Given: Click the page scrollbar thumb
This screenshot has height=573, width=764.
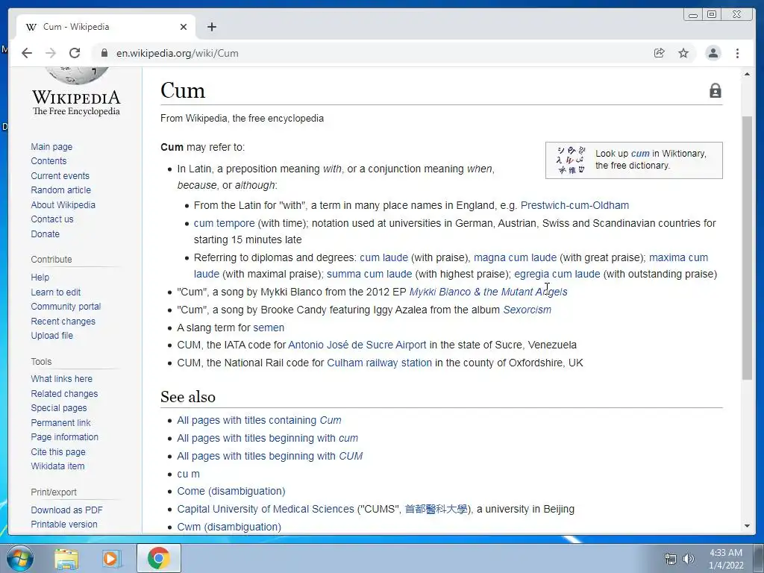Looking at the screenshot, I should pyautogui.click(x=746, y=248).
